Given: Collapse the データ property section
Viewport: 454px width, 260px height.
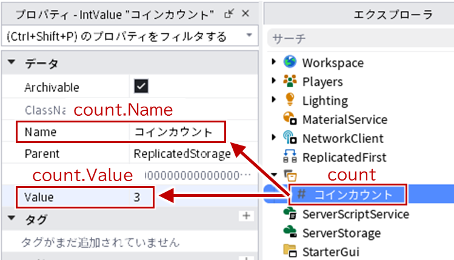Looking at the screenshot, I should [x=12, y=62].
